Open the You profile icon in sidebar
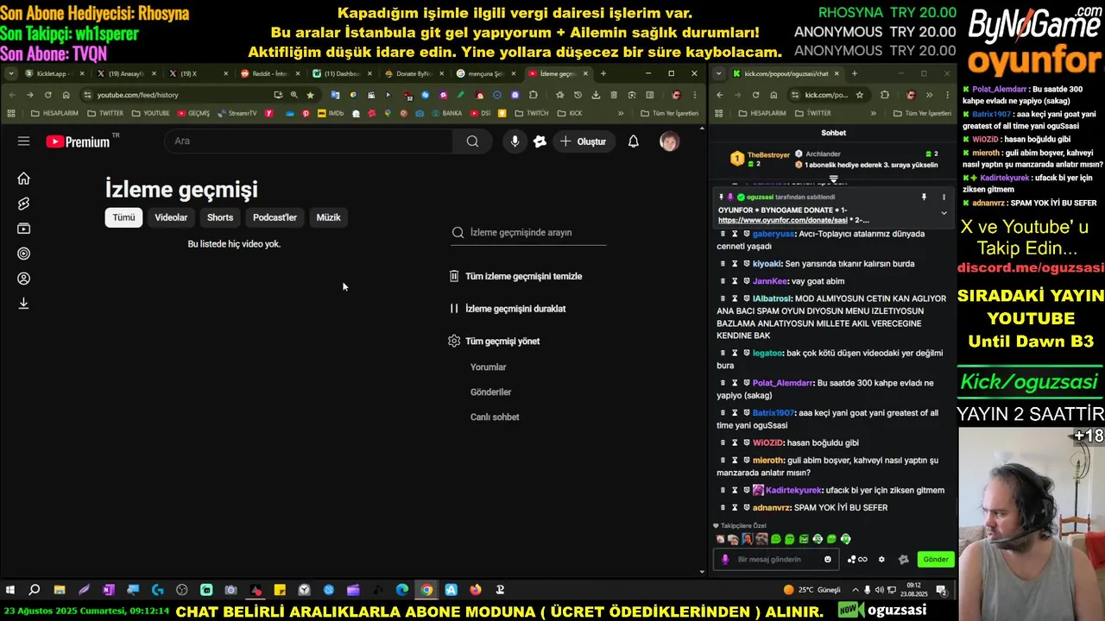 click(23, 279)
